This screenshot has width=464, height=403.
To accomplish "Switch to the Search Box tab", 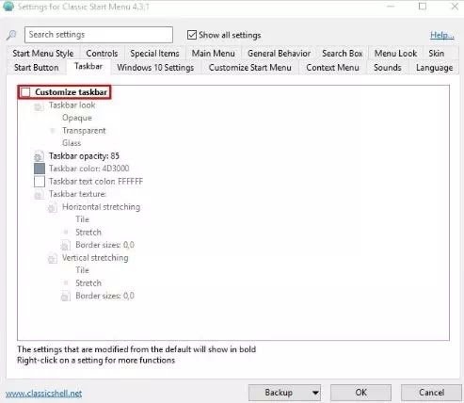I will 343,54.
